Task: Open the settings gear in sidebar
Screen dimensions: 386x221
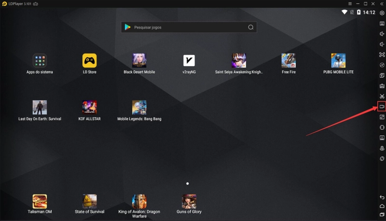Action: point(382,13)
